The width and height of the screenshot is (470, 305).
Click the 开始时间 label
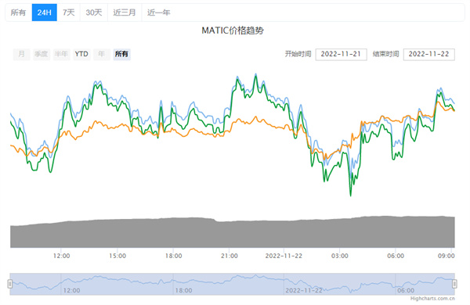click(298, 54)
